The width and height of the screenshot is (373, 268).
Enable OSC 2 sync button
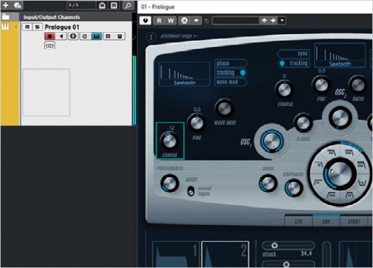[x=294, y=53]
